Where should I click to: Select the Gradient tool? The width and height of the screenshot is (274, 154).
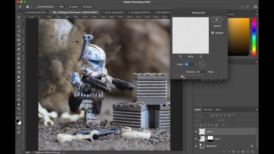[x=18, y=72]
